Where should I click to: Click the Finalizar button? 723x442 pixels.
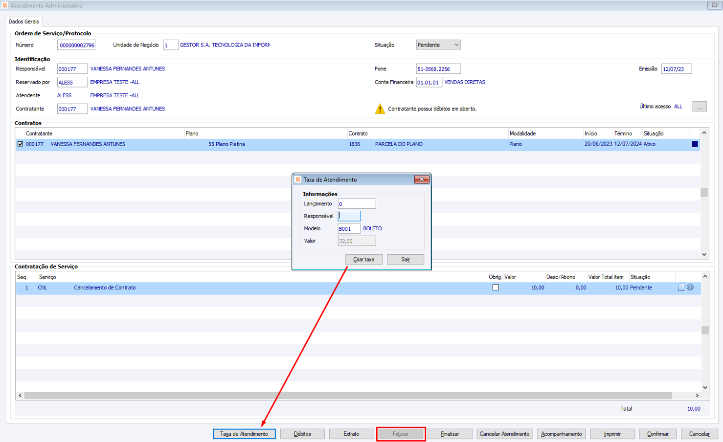pos(450,434)
